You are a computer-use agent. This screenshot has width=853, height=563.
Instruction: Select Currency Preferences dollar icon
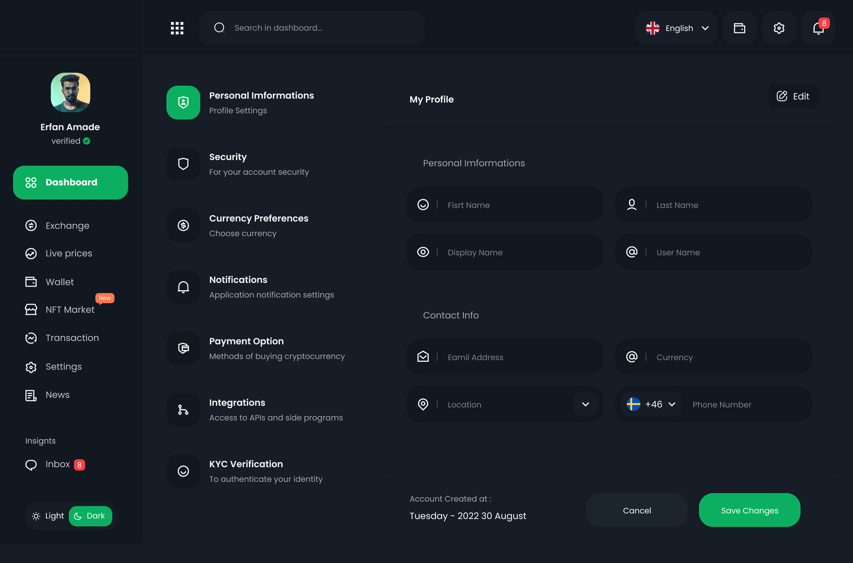tap(183, 225)
